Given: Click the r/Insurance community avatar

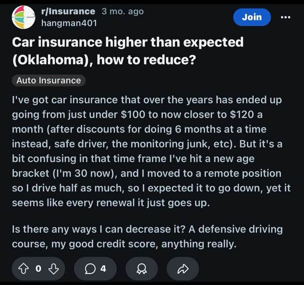Looking at the screenshot, I should (23, 17).
